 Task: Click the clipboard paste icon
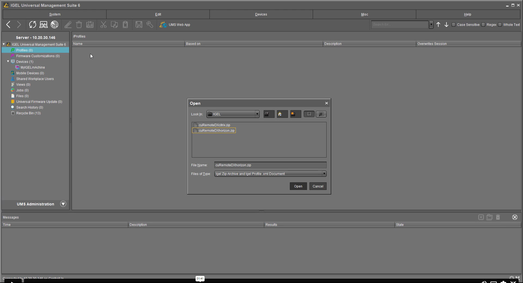click(x=125, y=25)
